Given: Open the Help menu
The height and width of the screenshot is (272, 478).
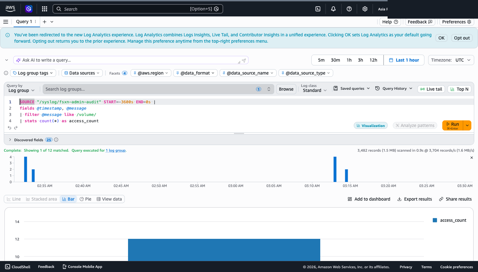Looking at the screenshot, I should click(x=390, y=22).
